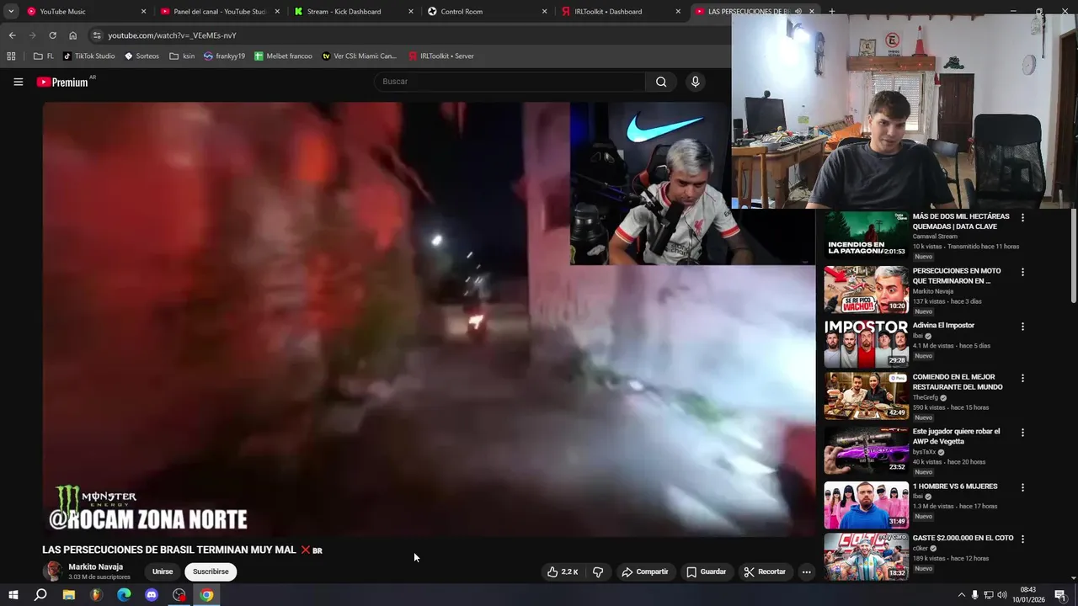The width and height of the screenshot is (1078, 606).
Task: Click the page vertical scrollbar
Action: 1073,255
